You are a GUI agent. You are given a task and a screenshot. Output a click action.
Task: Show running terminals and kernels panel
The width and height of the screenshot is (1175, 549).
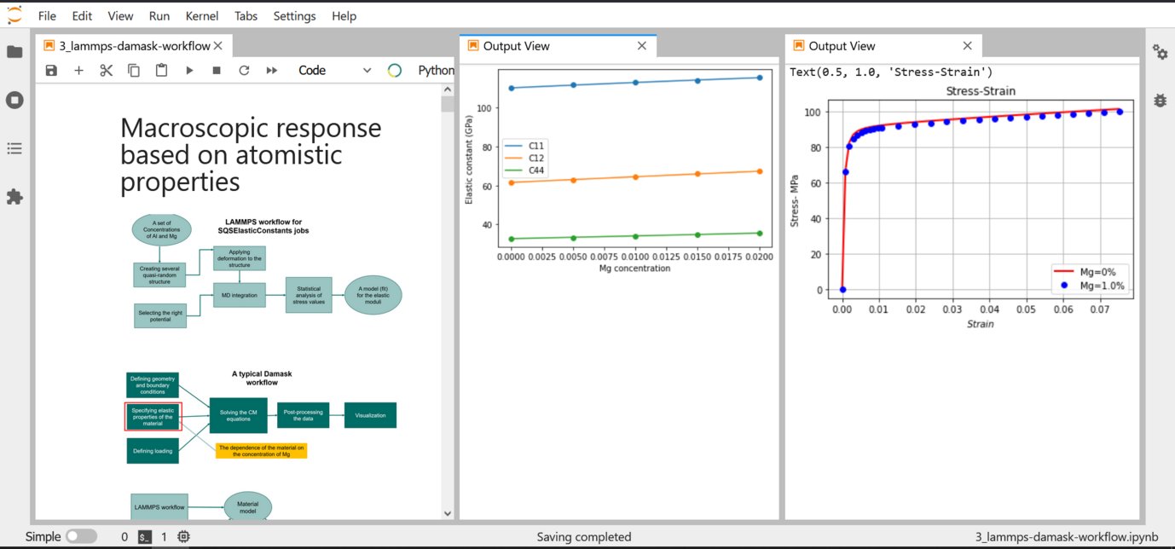tap(14, 100)
